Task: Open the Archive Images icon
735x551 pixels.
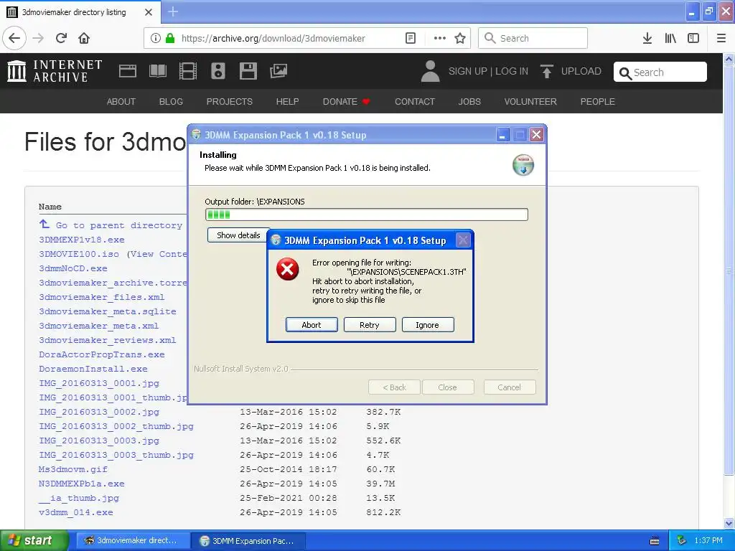Action: pyautogui.click(x=278, y=71)
